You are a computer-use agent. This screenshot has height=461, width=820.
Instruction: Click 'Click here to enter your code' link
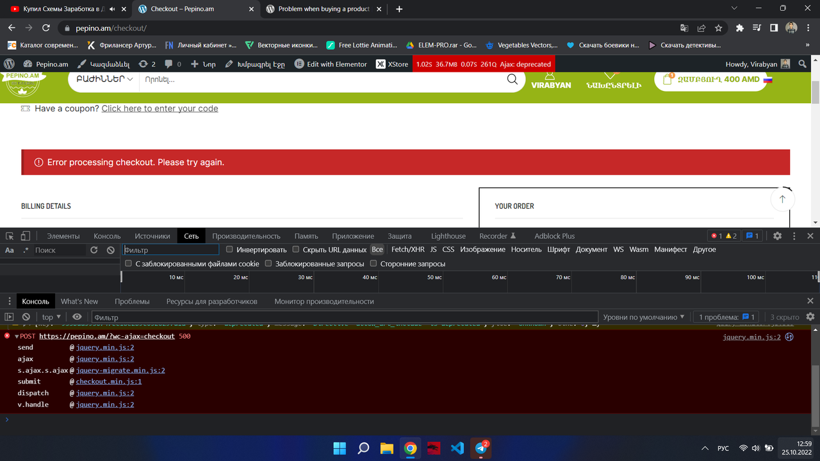coord(160,109)
